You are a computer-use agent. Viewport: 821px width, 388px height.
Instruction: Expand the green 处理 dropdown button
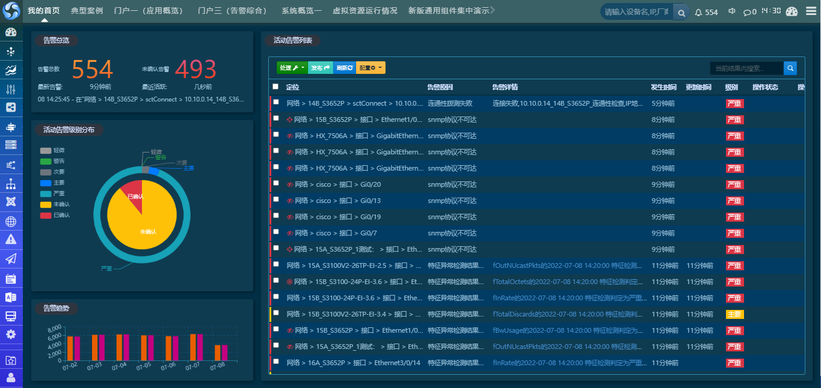(x=292, y=68)
